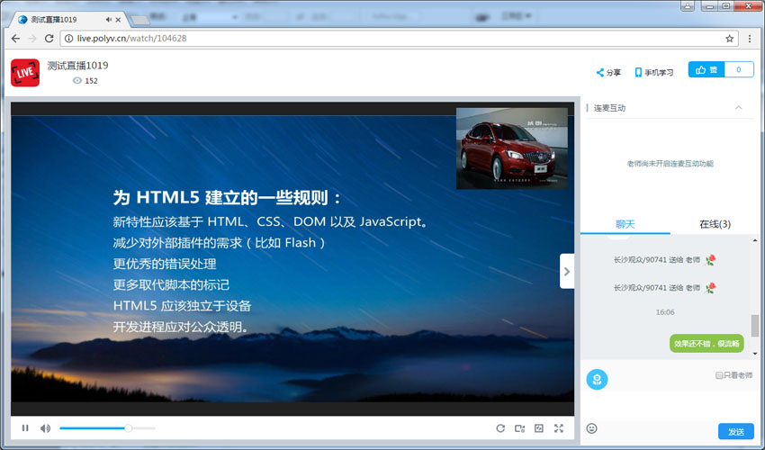Image resolution: width=765 pixels, height=450 pixels.
Task: Click chat scrollbar down arrow
Action: 755,354
